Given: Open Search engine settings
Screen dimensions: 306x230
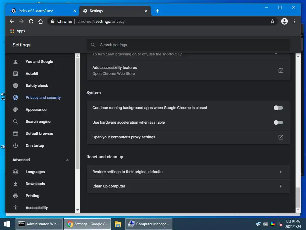Looking at the screenshot, I should point(38,122).
